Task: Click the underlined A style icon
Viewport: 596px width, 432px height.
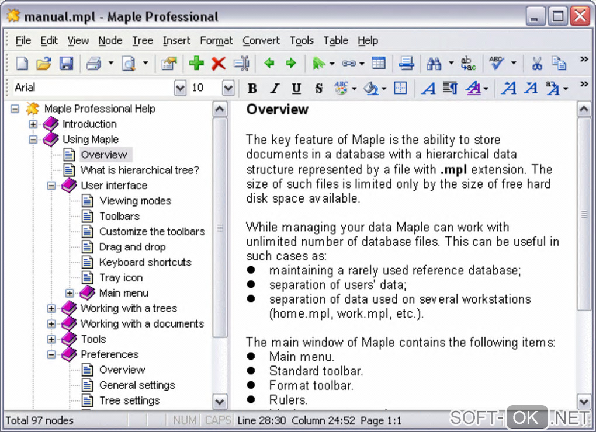Action: [473, 88]
